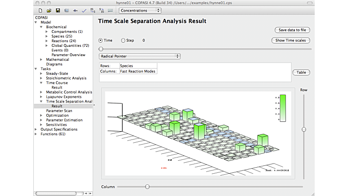Click the Check model checkmark icon
Screen dimensions: 348x196
(x=84, y=10)
